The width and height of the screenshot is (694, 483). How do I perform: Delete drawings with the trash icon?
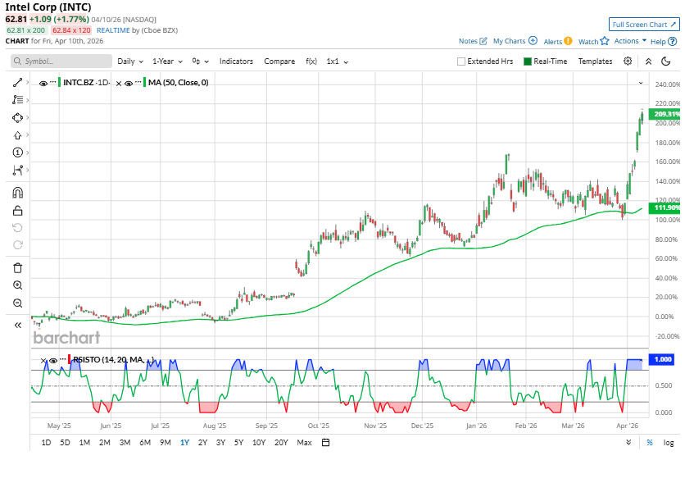click(17, 267)
